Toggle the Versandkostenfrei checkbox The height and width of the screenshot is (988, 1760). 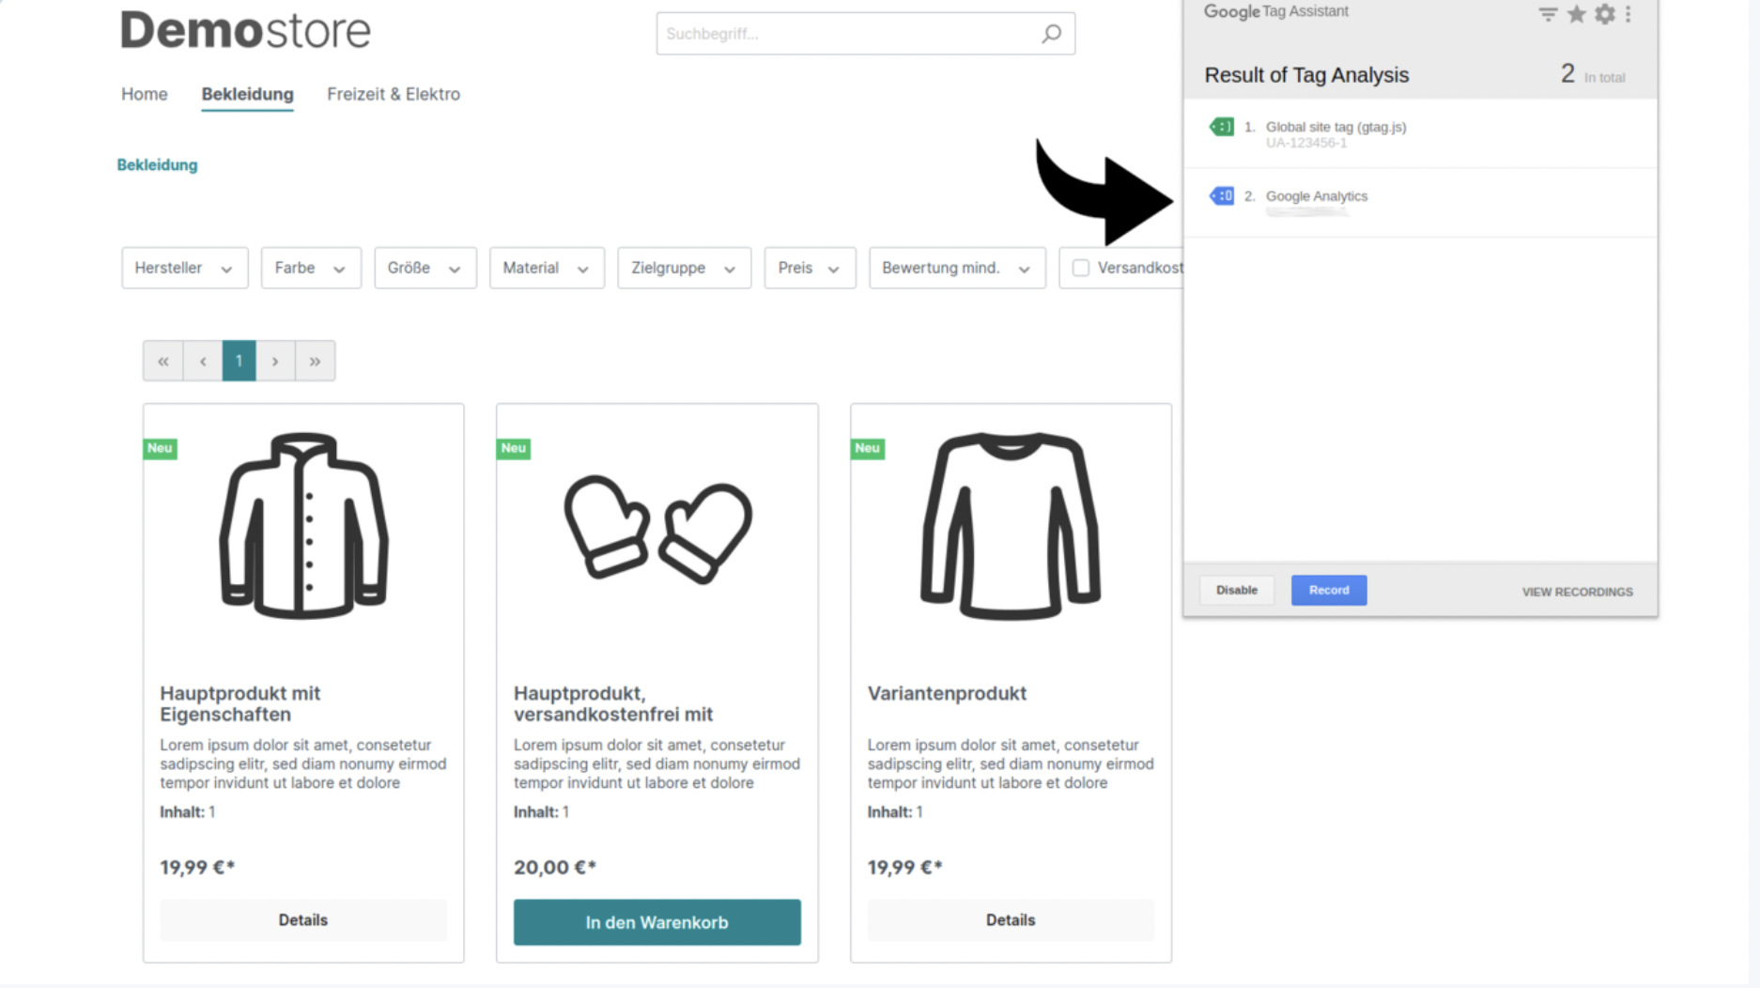(1081, 268)
